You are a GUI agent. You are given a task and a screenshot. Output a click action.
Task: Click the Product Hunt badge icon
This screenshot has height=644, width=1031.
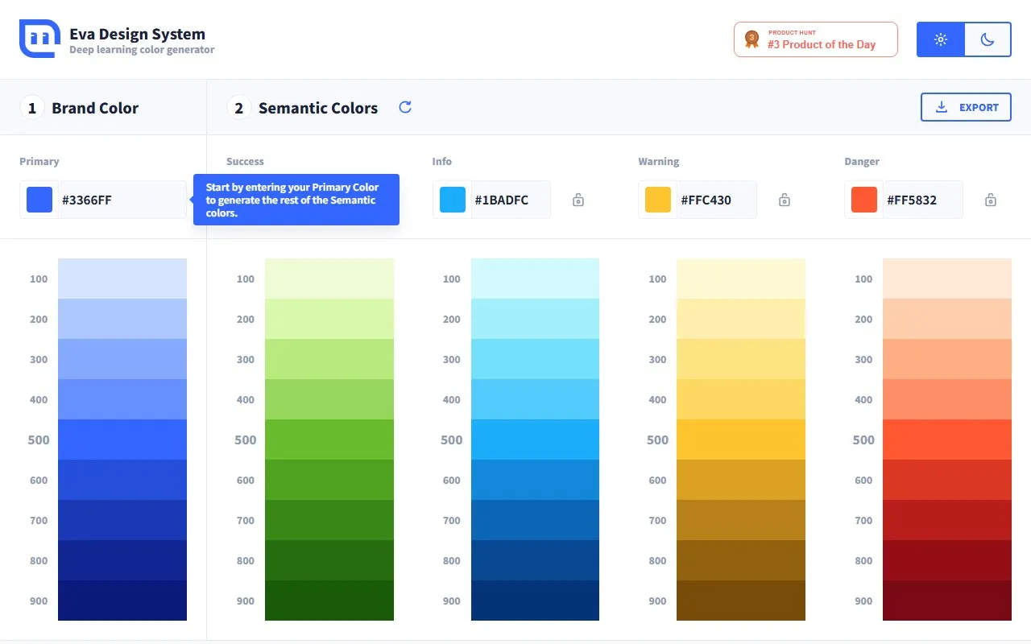click(751, 38)
